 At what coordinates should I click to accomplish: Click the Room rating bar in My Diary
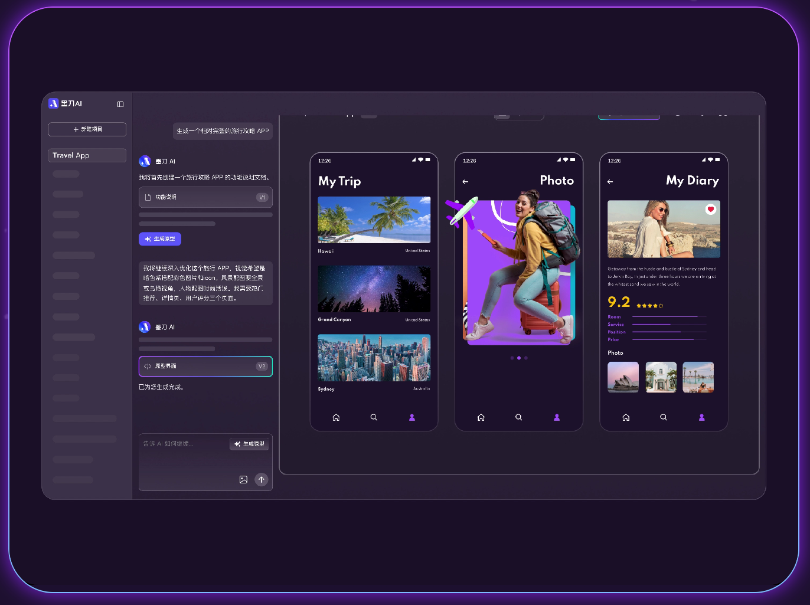[x=668, y=317]
